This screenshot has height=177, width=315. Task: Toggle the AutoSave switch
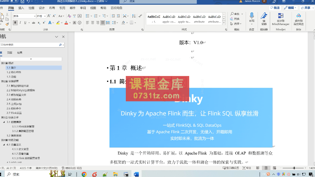[14, 1]
